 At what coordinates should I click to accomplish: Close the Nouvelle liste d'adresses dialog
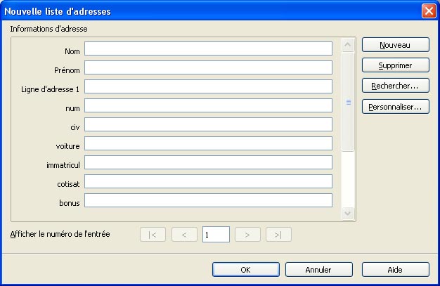(428, 11)
